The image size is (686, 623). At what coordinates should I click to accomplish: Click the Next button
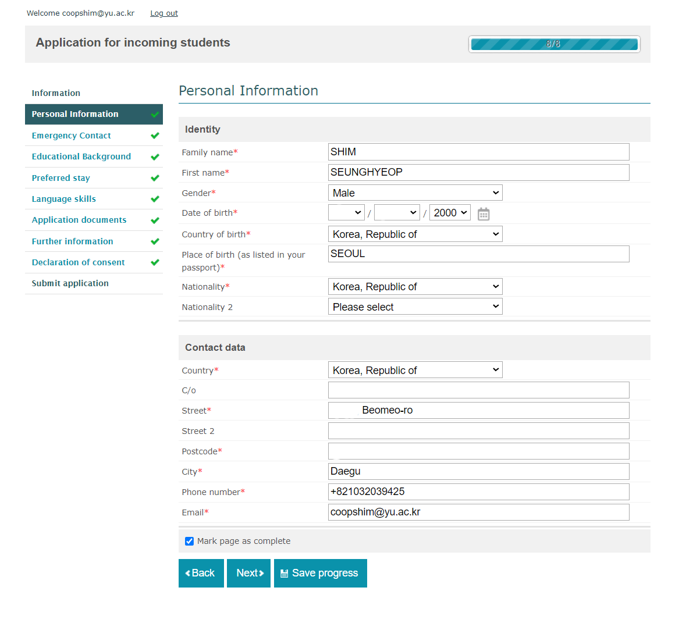[x=248, y=573]
